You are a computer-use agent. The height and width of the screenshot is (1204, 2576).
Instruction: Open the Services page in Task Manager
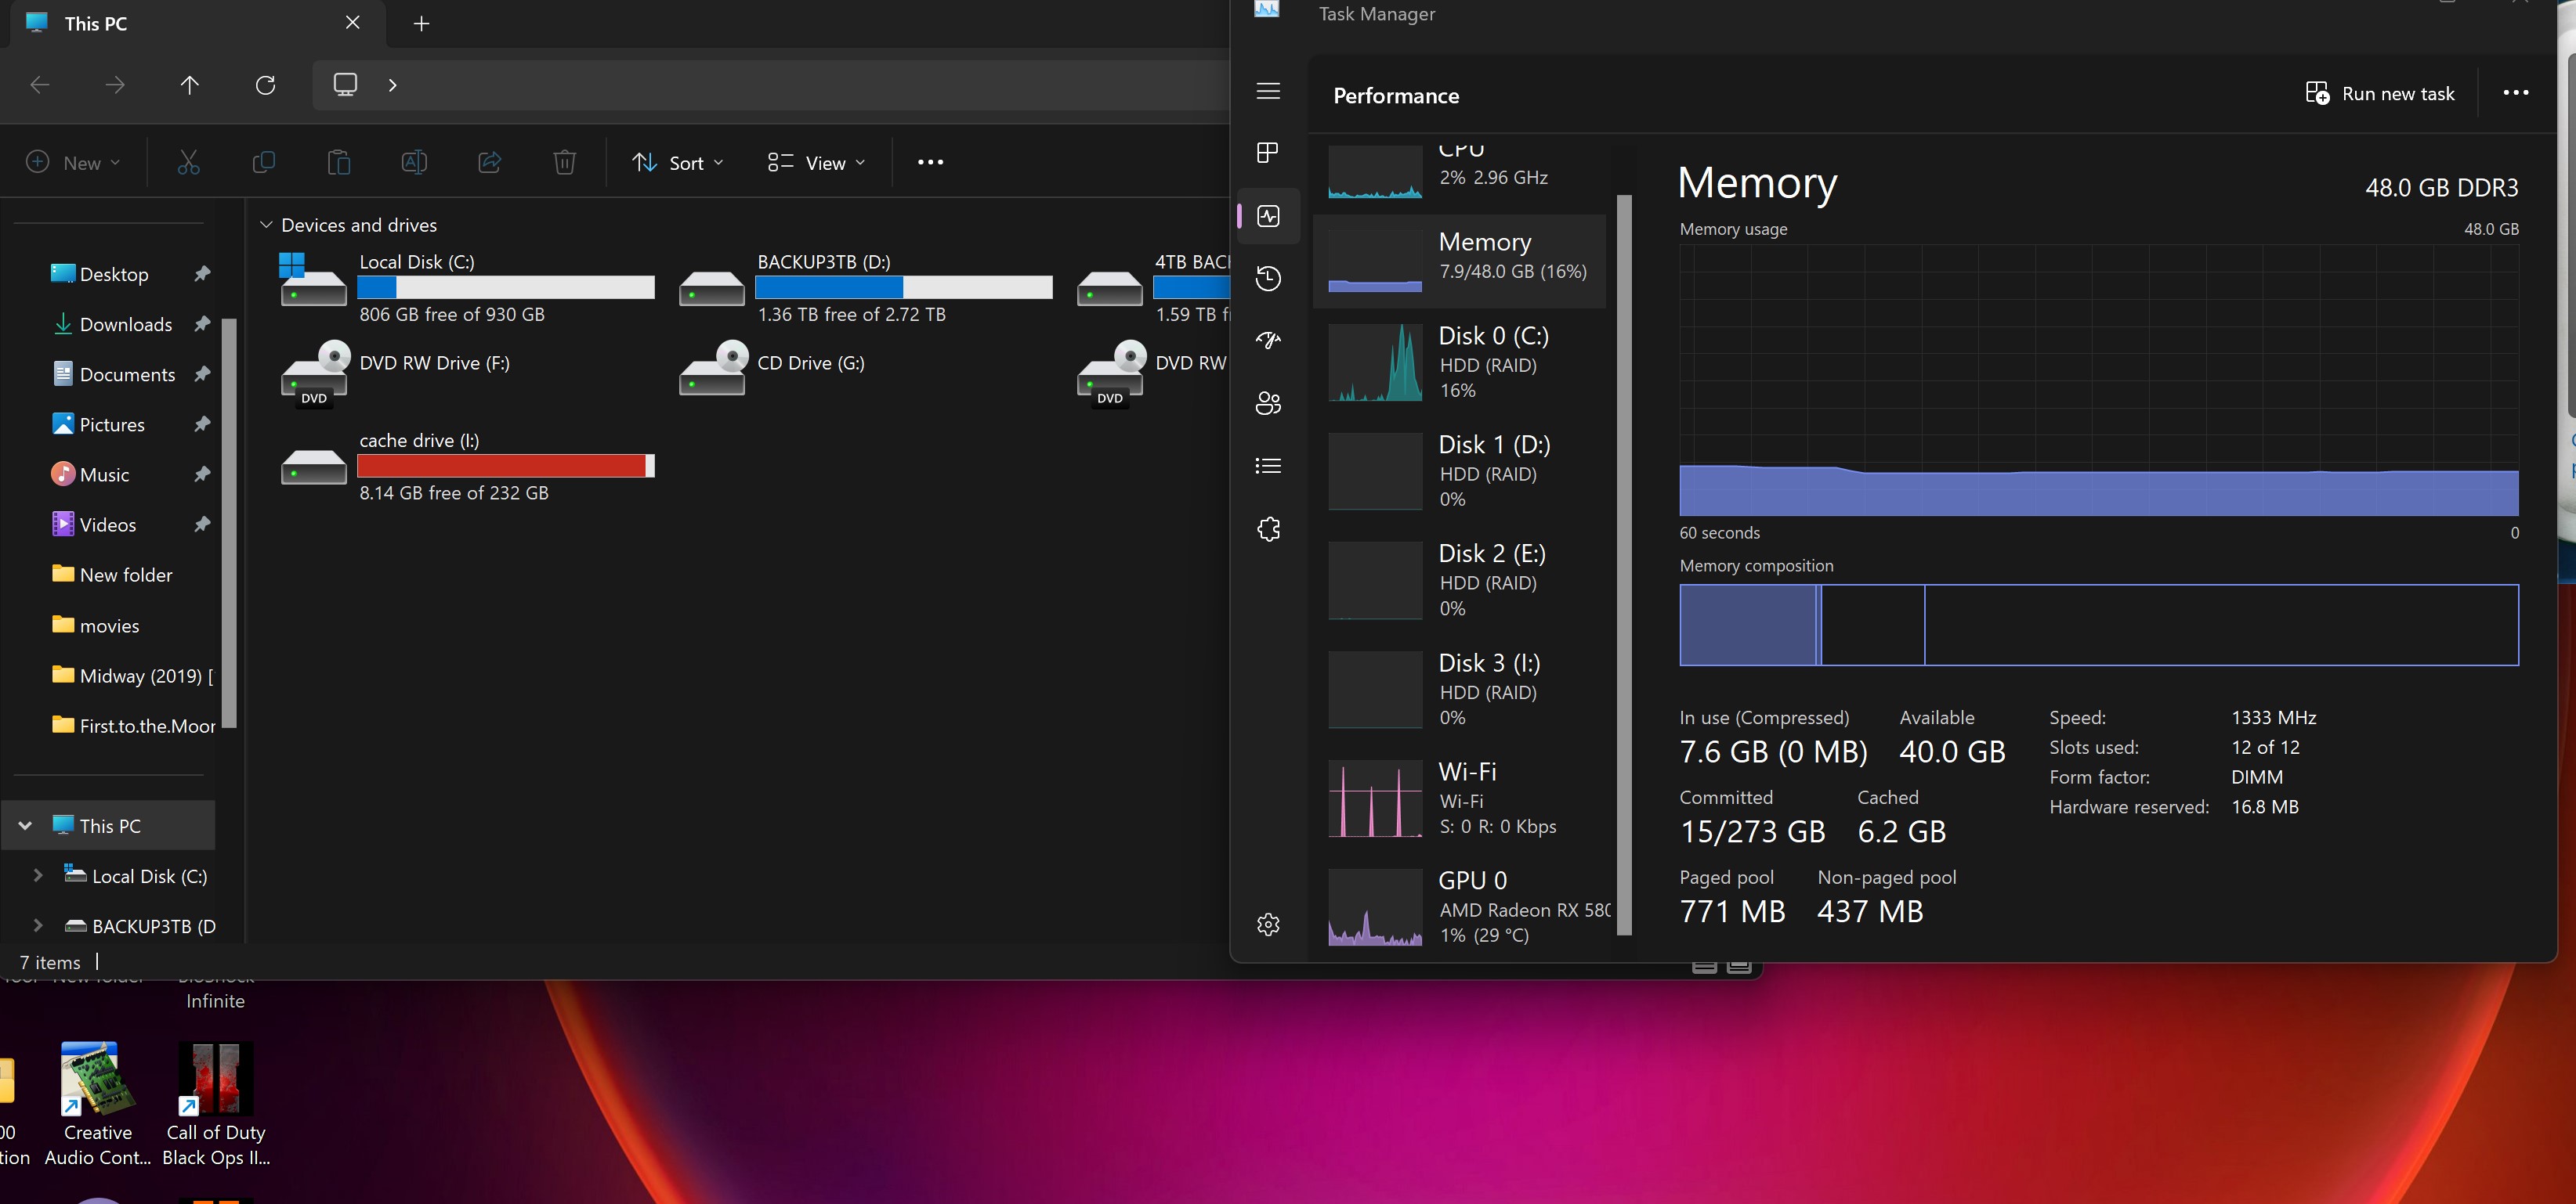pos(1267,528)
